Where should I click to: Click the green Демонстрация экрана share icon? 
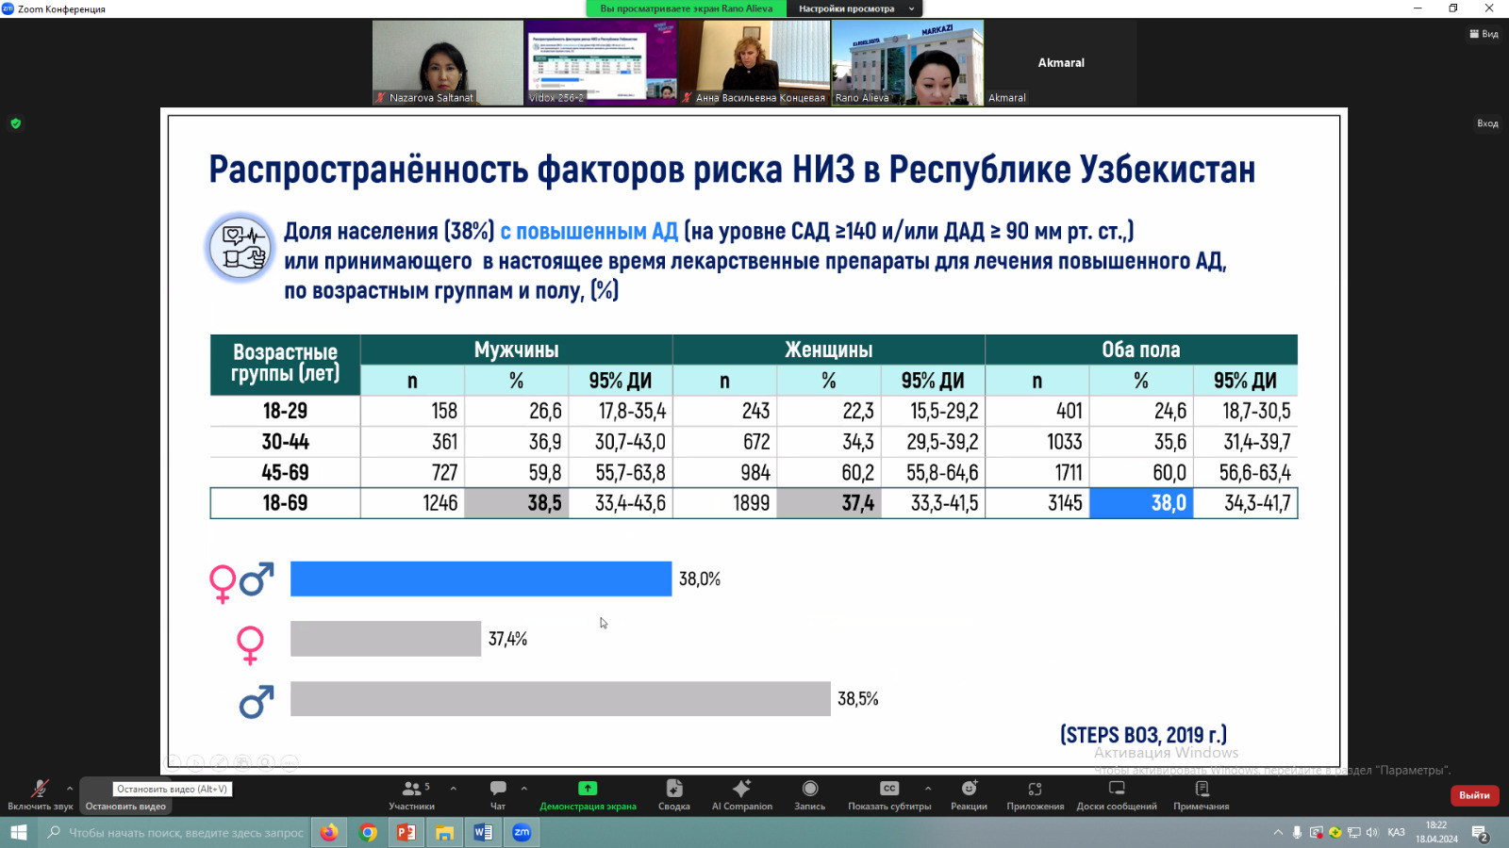click(588, 789)
